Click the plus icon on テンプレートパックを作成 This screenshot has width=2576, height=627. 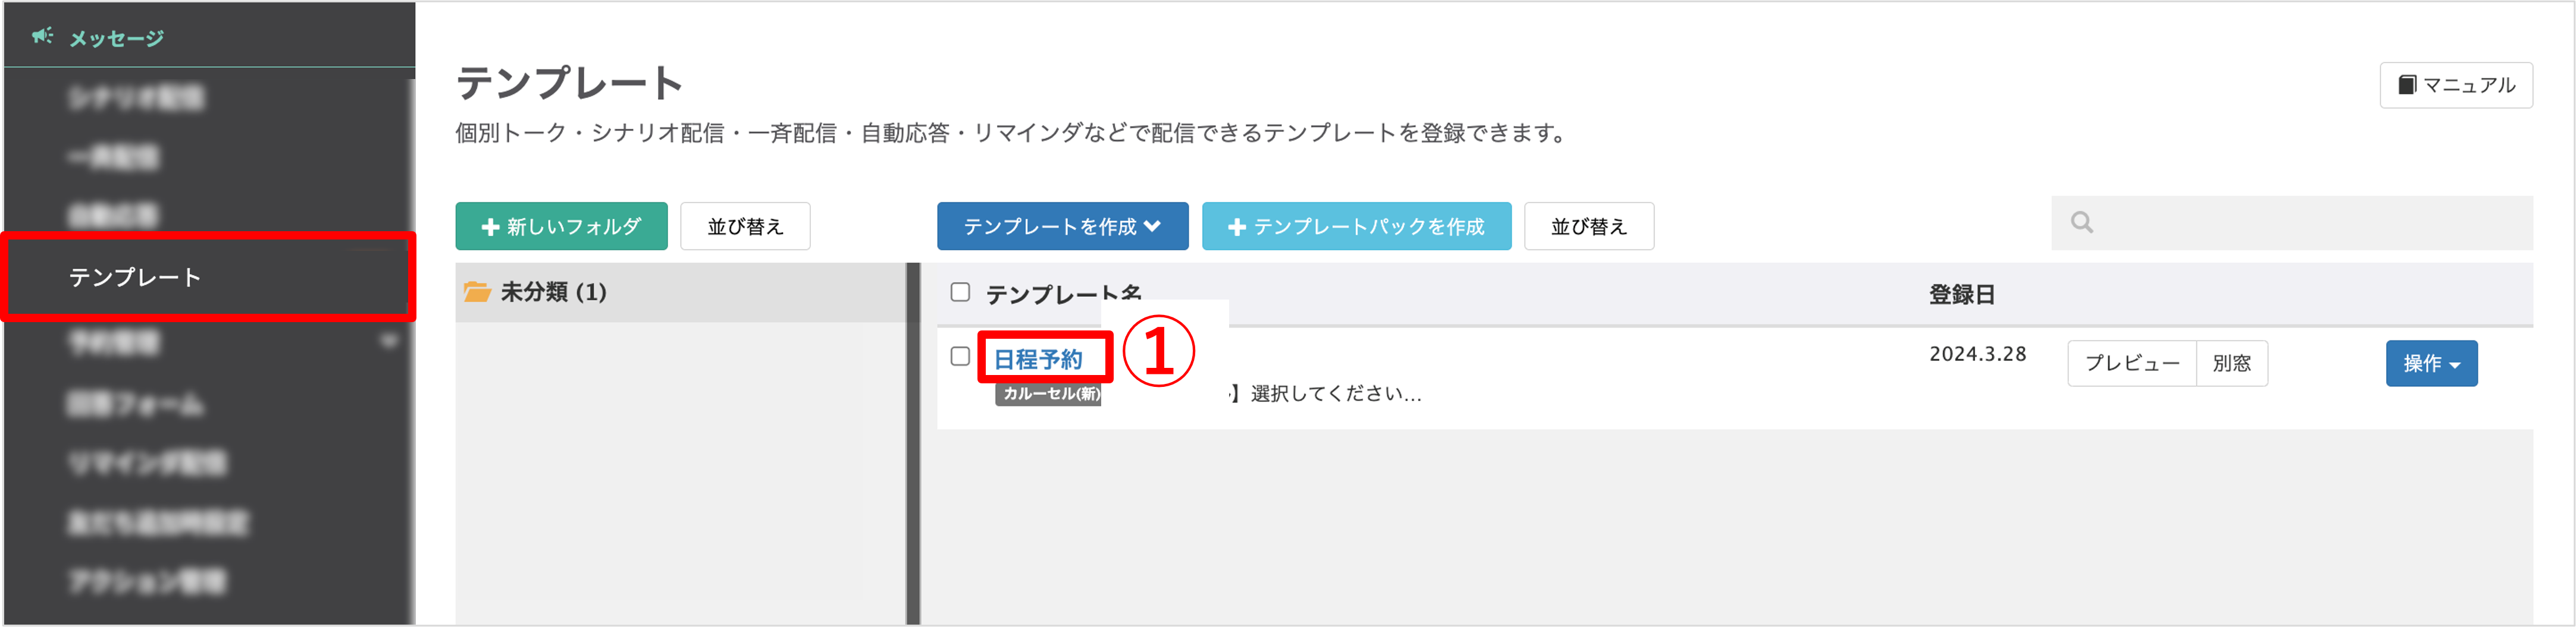click(1236, 226)
